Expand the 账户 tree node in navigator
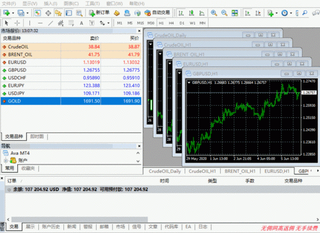Screen dimensions: 320x233 (x=6, y=160)
